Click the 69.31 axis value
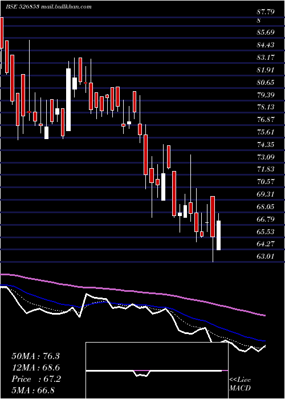 click(x=266, y=194)
